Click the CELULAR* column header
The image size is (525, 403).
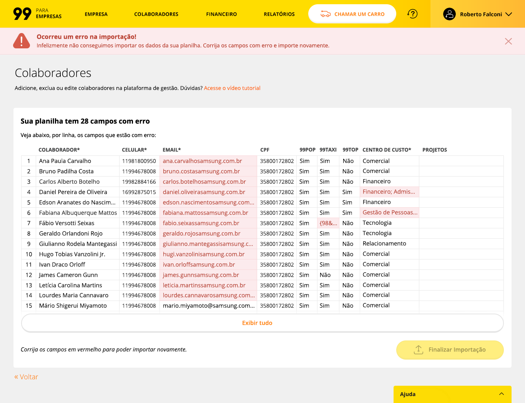pyautogui.click(x=135, y=150)
